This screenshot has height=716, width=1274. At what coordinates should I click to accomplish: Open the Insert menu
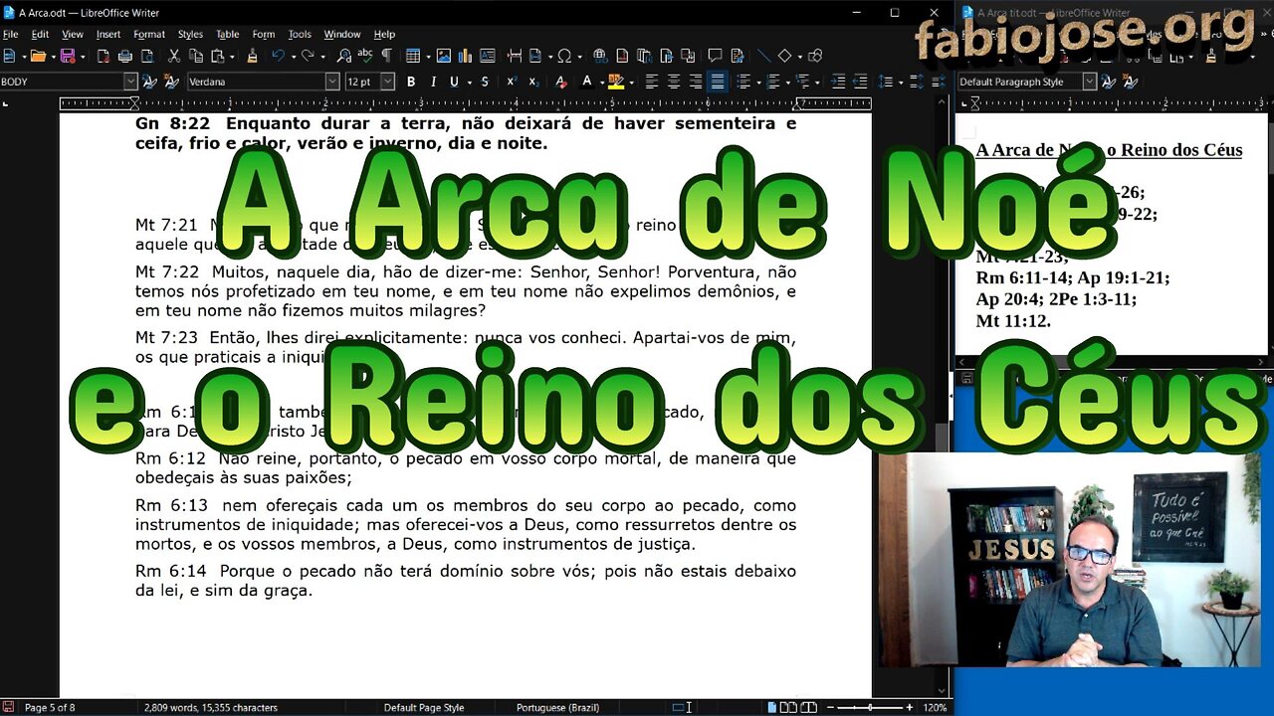(108, 34)
